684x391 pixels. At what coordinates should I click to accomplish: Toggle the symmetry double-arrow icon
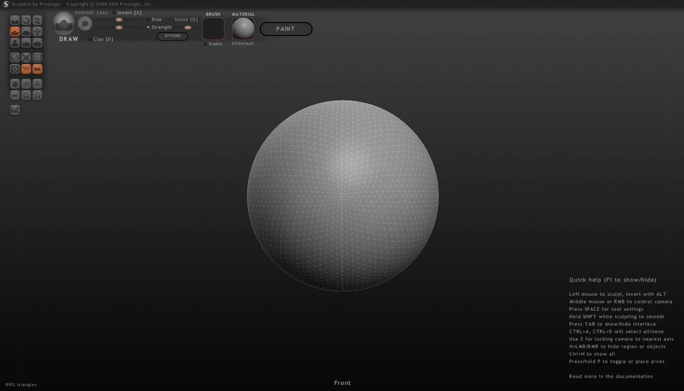tap(37, 69)
